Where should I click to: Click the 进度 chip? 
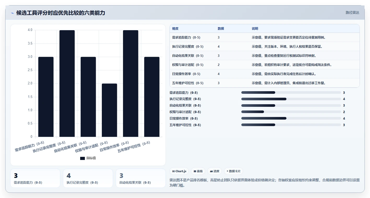(x=215, y=171)
